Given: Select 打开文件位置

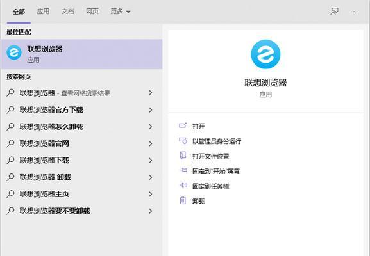Looking at the screenshot, I should point(211,156).
